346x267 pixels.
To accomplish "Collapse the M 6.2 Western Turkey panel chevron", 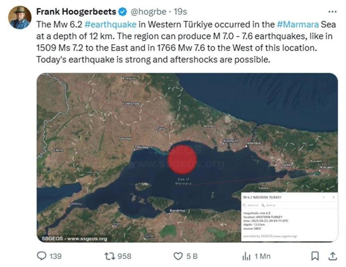I will tap(324, 197).
